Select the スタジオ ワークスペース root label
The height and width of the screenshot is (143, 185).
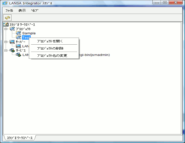click(22, 25)
